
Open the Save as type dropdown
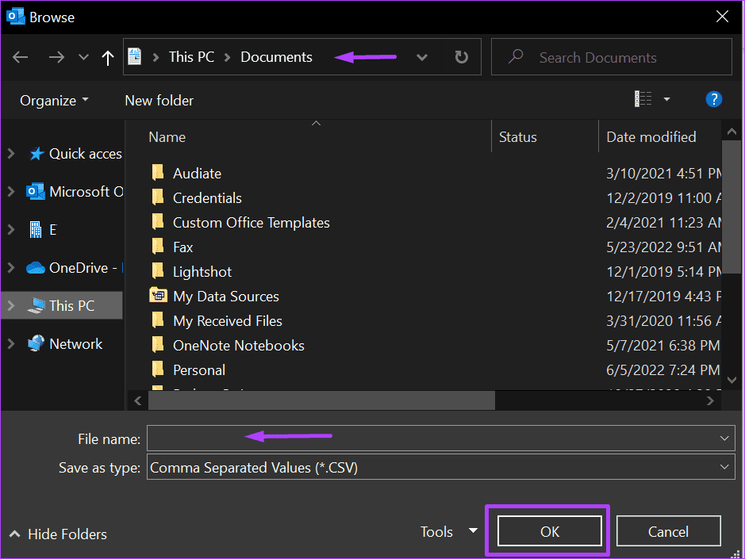[x=440, y=467]
